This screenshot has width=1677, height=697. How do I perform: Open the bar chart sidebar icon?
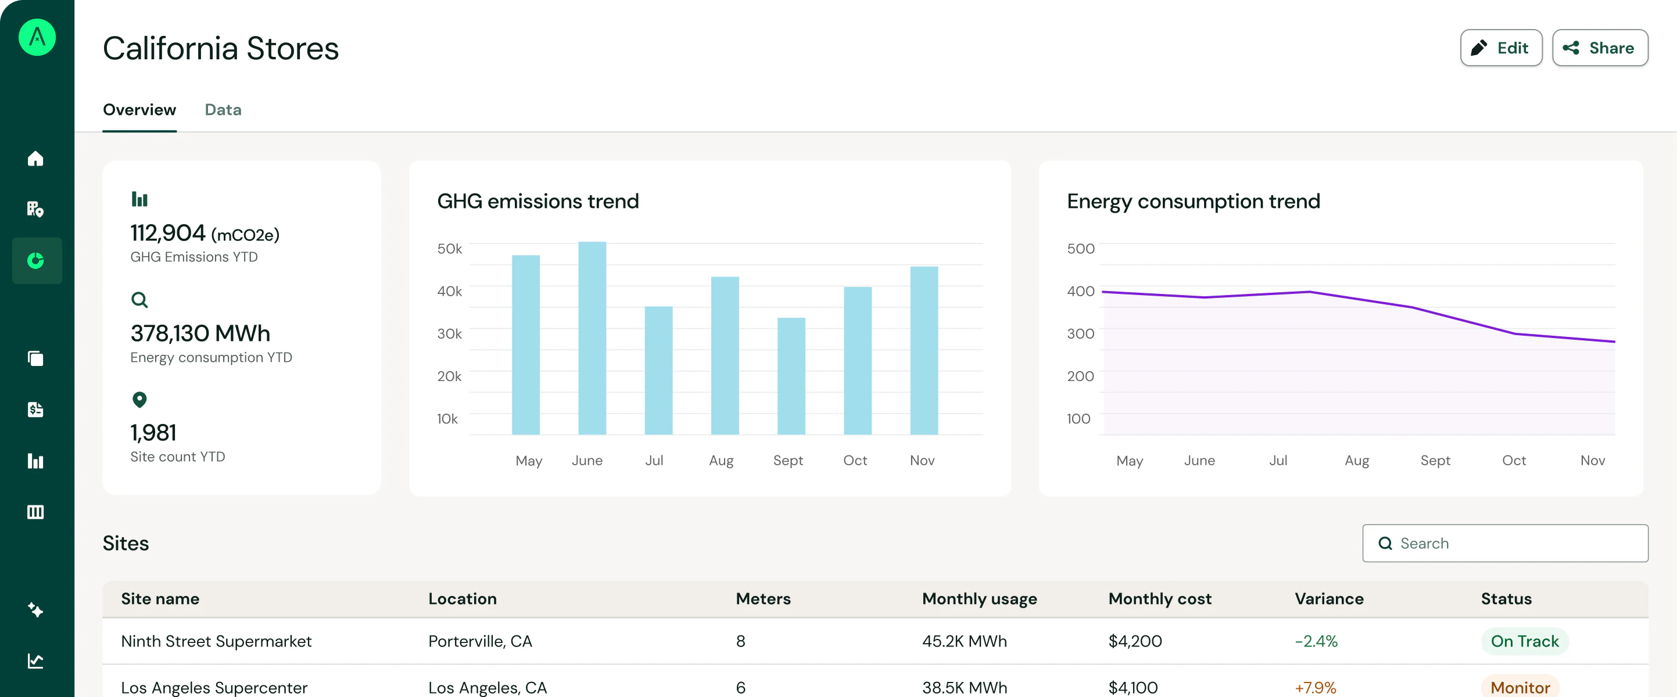pos(36,461)
